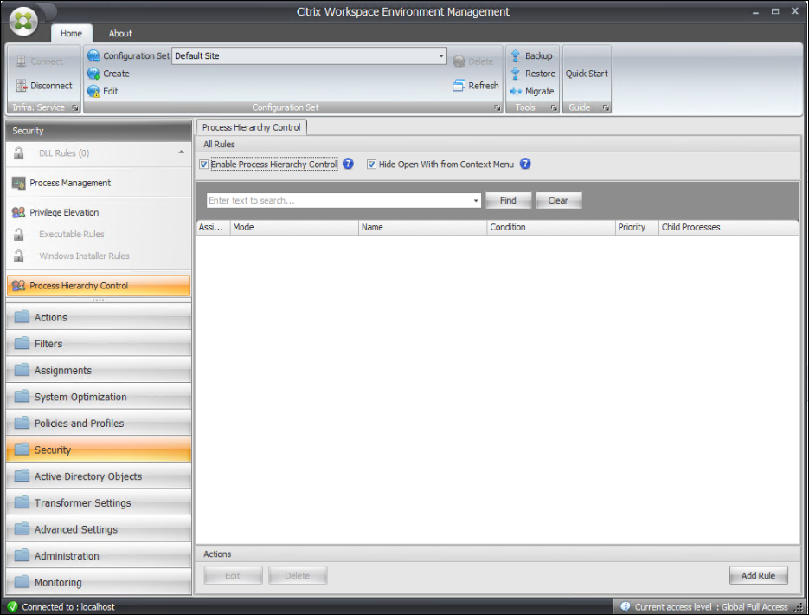Sort by the Mode column header

[x=294, y=227]
